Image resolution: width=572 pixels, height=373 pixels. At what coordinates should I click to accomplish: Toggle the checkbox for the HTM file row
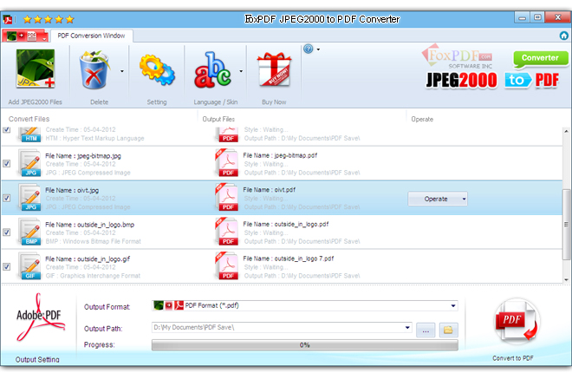[7, 129]
